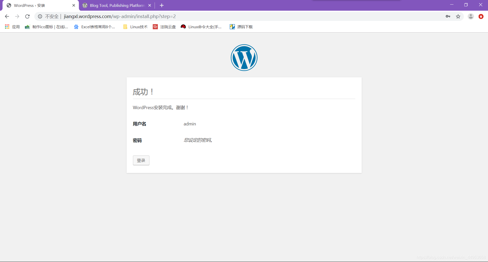Open the 法院云盘 bookmark
Image resolution: width=488 pixels, height=262 pixels.
click(x=164, y=27)
